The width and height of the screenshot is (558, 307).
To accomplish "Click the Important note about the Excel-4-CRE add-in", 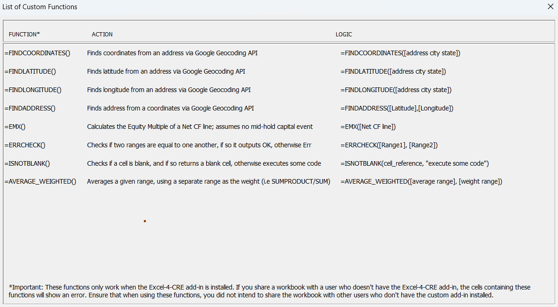I will [269, 291].
